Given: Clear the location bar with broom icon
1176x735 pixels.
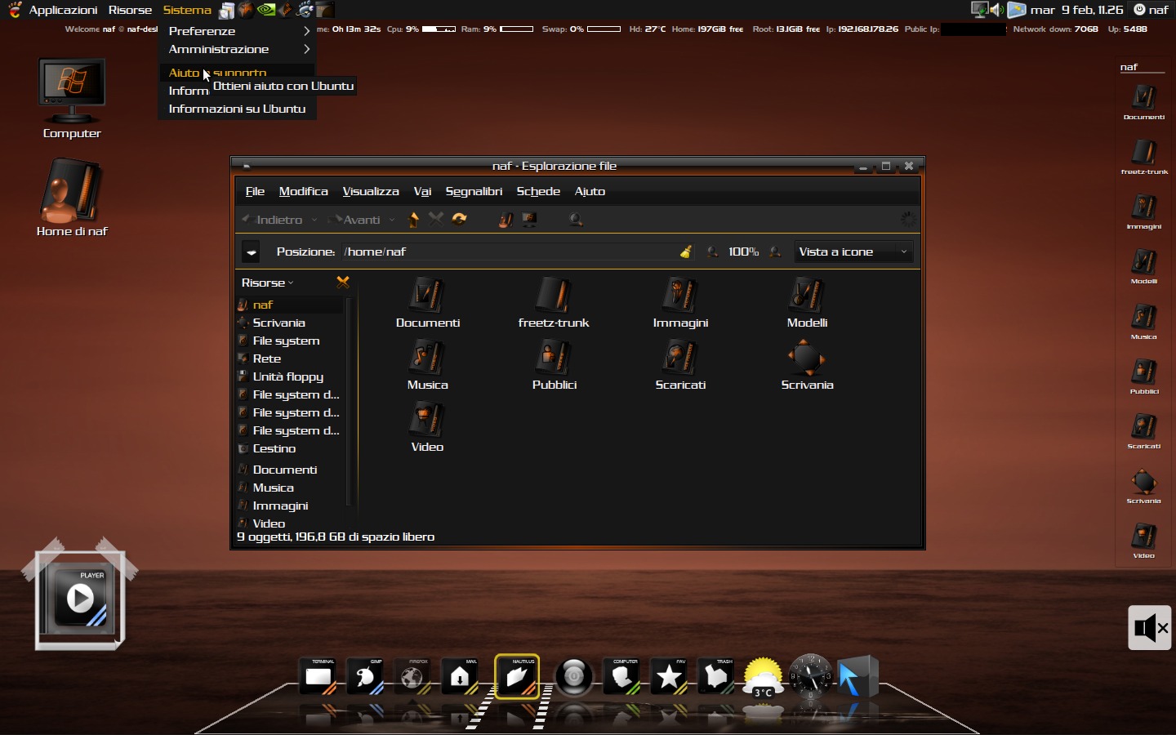Looking at the screenshot, I should pyautogui.click(x=686, y=252).
